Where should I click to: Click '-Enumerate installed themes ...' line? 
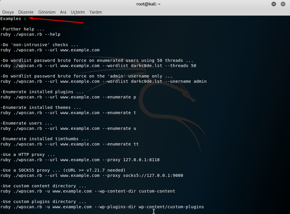coord(40,107)
